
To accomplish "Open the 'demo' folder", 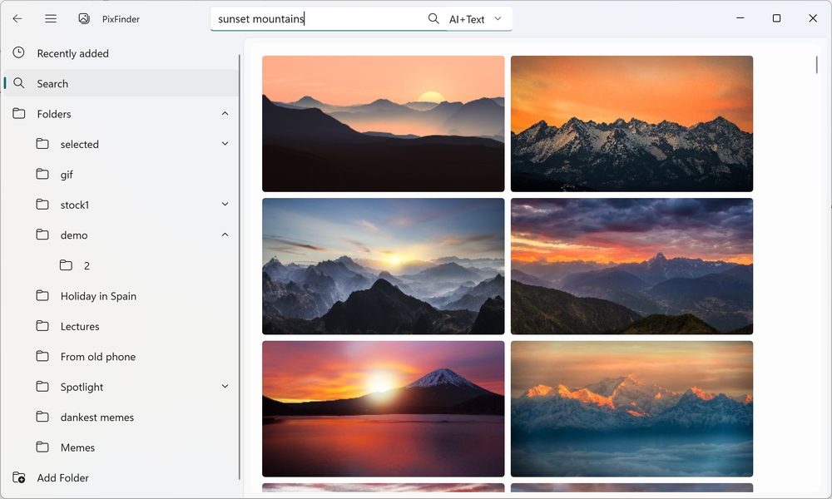I will pos(121,235).
